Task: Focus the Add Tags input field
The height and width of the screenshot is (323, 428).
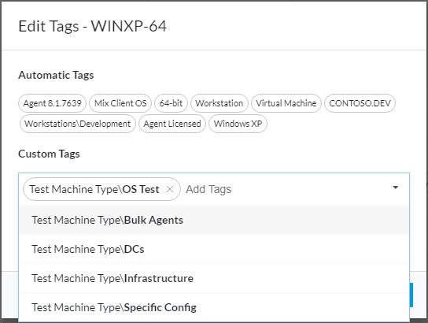Action: (x=286, y=189)
